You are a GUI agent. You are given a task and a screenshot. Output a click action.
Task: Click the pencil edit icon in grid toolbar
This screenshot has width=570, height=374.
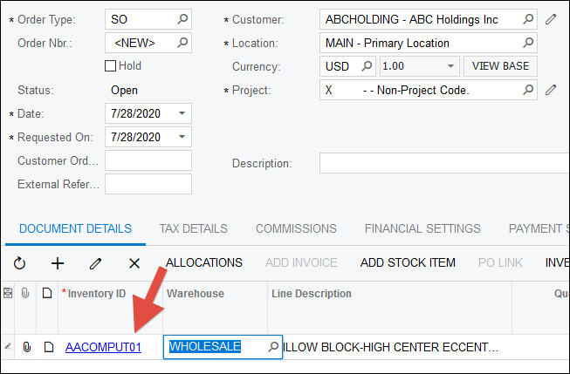96,263
